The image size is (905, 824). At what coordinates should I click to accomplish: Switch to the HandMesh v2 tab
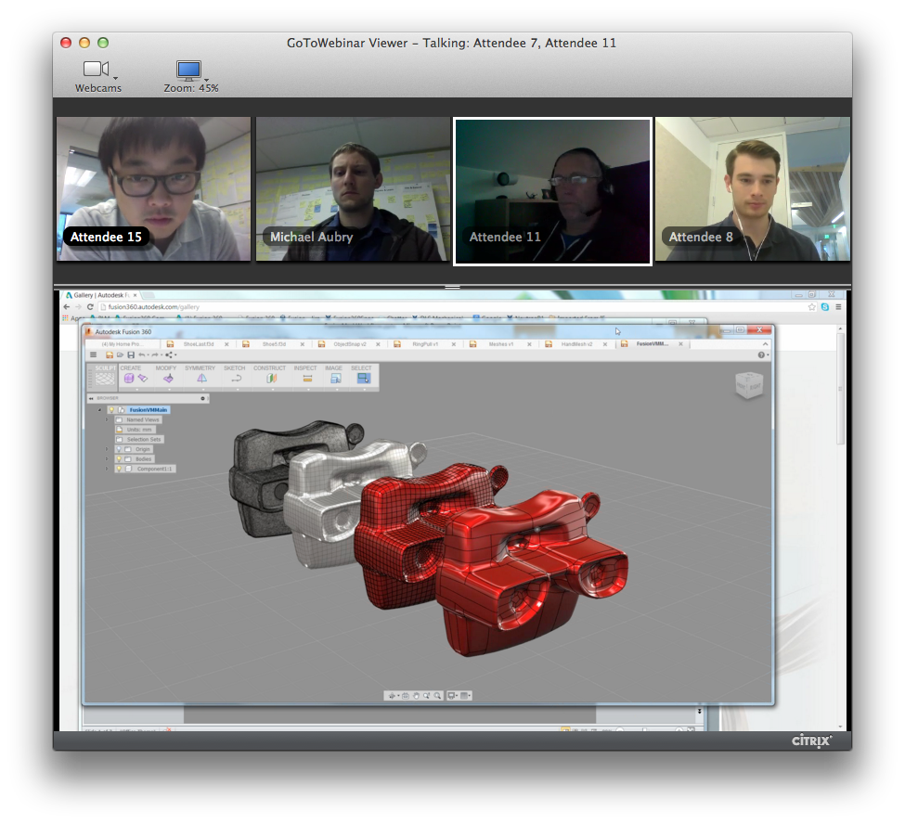[x=576, y=344]
